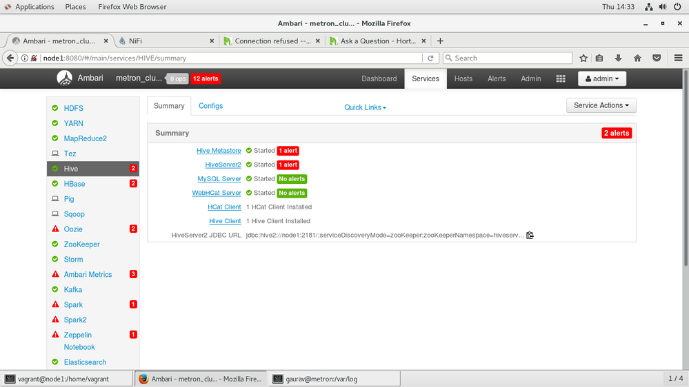Switch to vagrant@node1 terminal in taskbar
This screenshot has height=387, width=689.
click(x=66, y=379)
